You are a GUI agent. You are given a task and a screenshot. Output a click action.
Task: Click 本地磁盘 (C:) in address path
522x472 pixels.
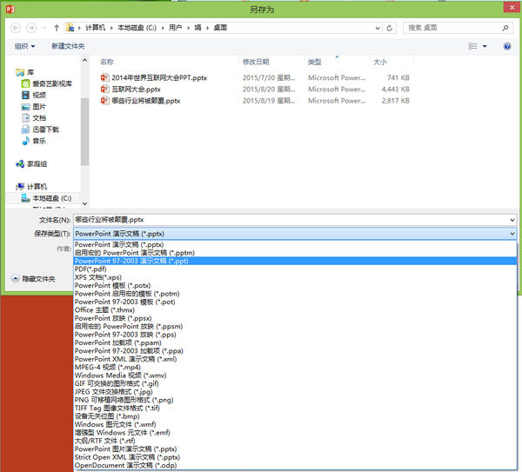coord(137,28)
